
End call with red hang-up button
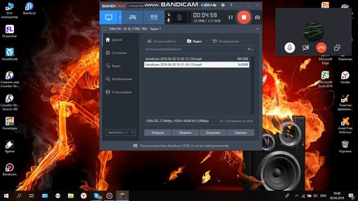point(321,48)
